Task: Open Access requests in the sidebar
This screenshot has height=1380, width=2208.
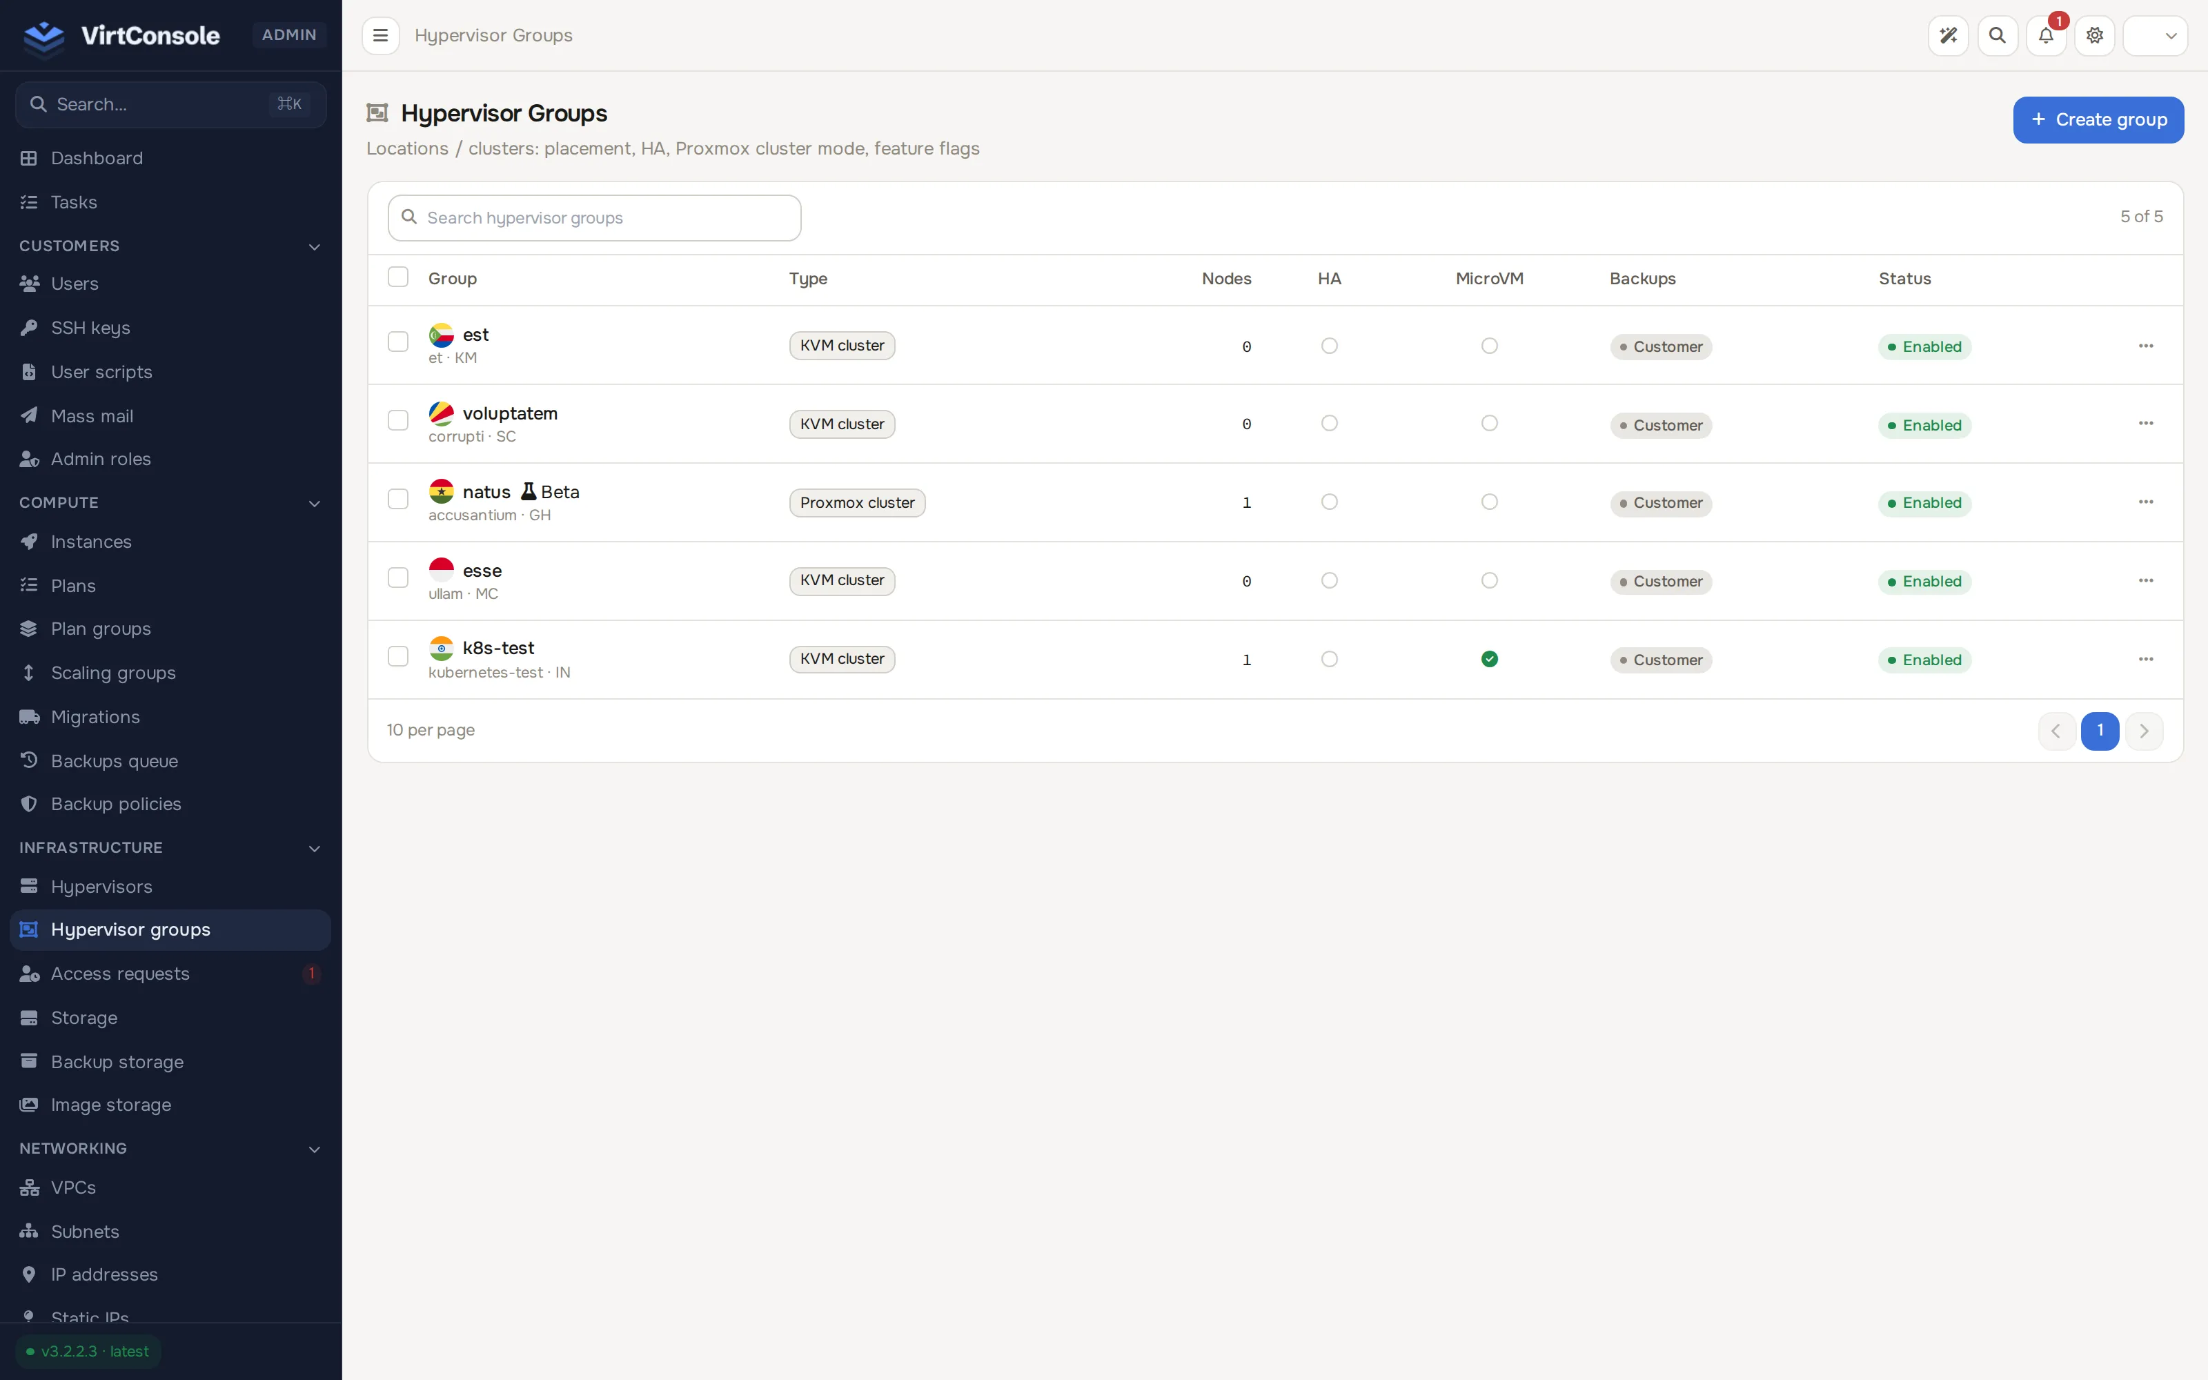Action: 170,974
